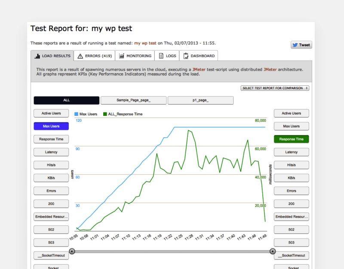Click left-side 503 metric button
Image resolution: width=344 pixels, height=269 pixels.
(x=51, y=242)
